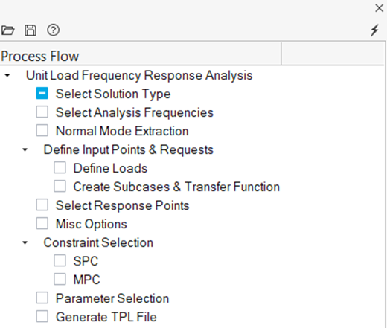Enable the Normal Mode Extraction checkbox
This screenshot has height=328, width=387.
(x=42, y=130)
